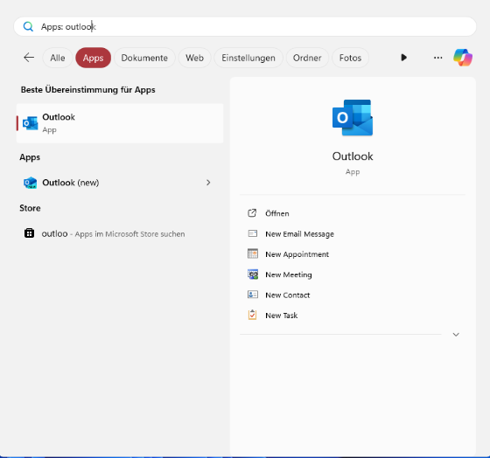Viewport: 490px width, 458px height.
Task: Click the New Contact card icon
Action: (253, 295)
